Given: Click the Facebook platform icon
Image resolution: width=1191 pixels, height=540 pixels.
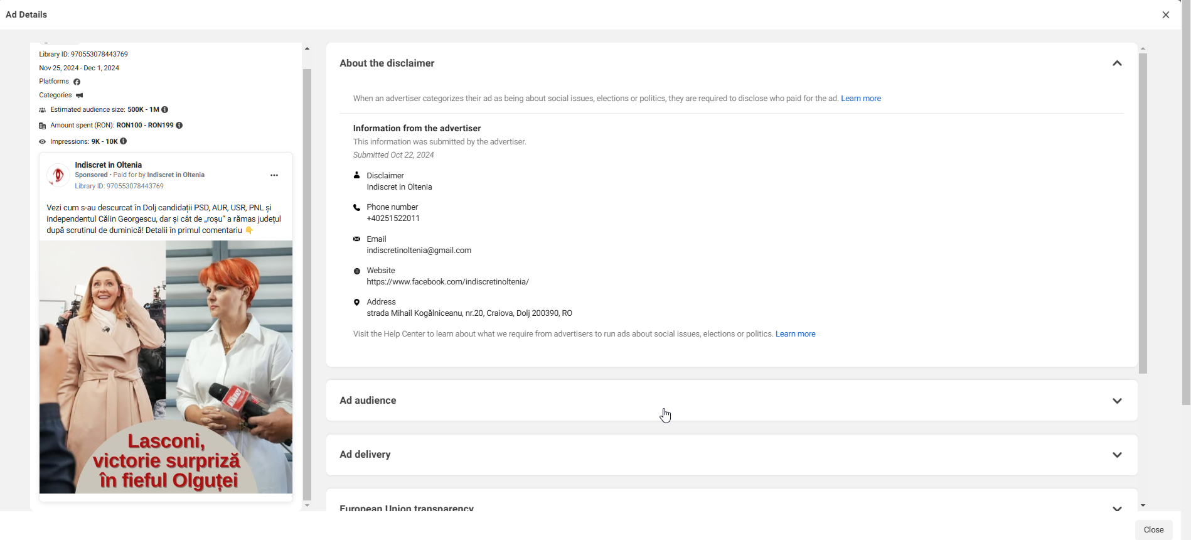Looking at the screenshot, I should click(77, 82).
